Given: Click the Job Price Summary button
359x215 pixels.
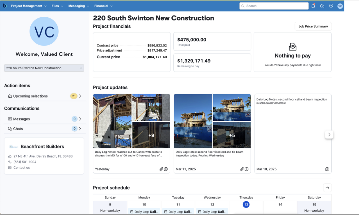Looking at the screenshot, I should tap(313, 26).
